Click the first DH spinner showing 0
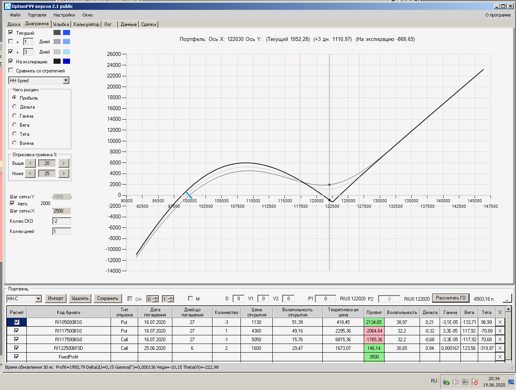516x390 pixels. [152, 299]
